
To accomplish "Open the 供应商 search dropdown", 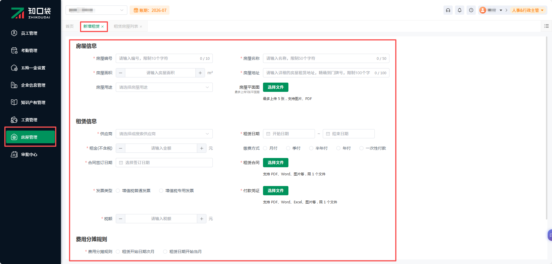I will (164, 134).
